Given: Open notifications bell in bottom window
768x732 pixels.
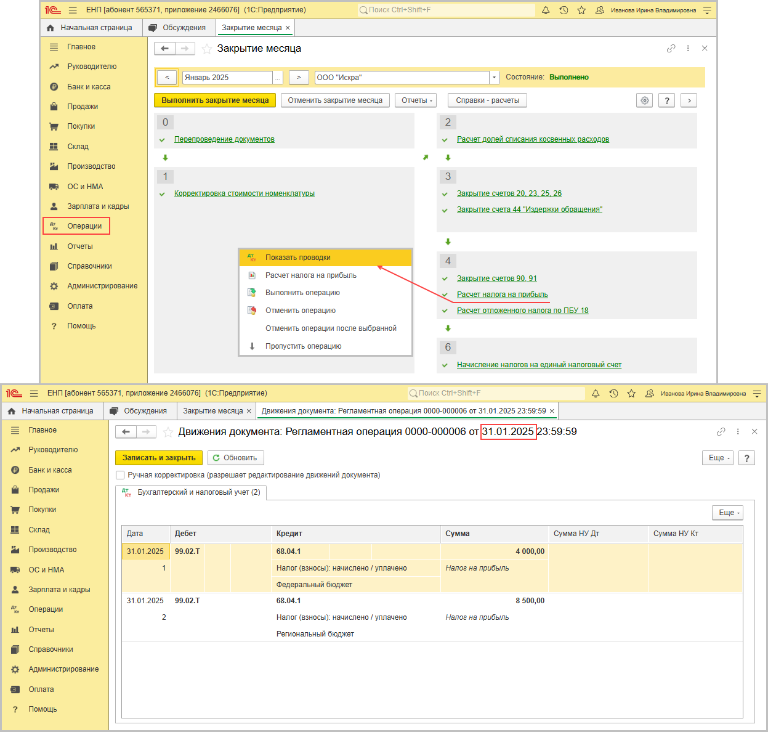Looking at the screenshot, I should [x=596, y=393].
